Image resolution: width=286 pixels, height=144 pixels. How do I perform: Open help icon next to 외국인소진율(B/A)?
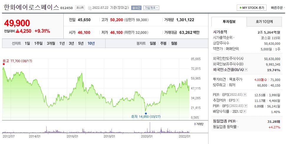[x=246, y=69]
